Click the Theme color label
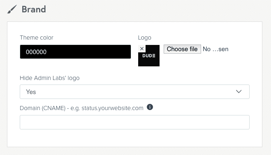Image resolution: width=271 pixels, height=155 pixels. tap(37, 38)
